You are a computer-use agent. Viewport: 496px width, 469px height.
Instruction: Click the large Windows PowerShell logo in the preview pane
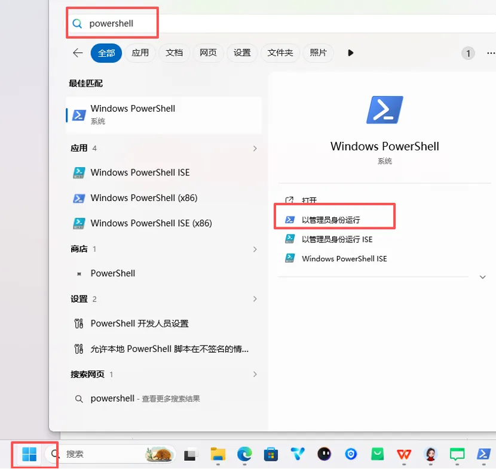[385, 110]
